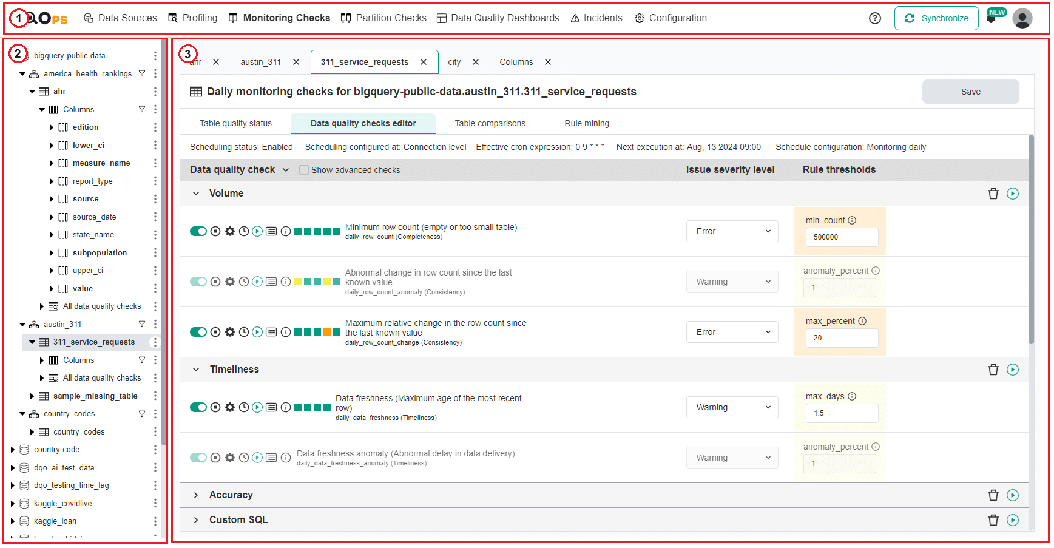
Task: View results list for Data freshness anomaly check
Action: coord(271,458)
